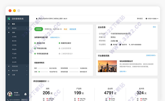Click the red up arrow beside 198.6%
This screenshot has width=165, height=101.
pos(47,99)
